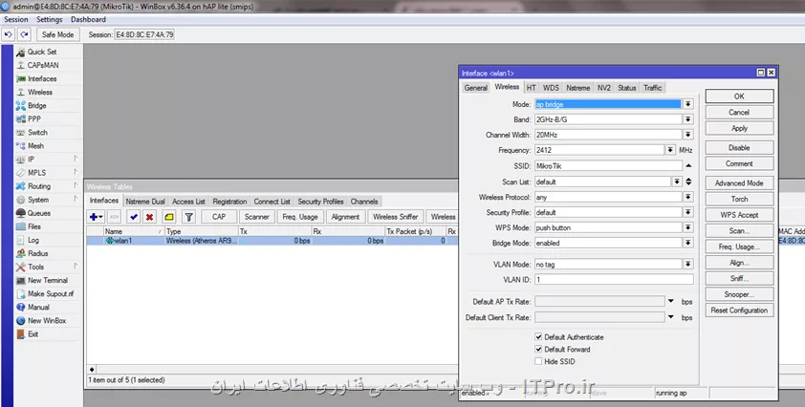805x407 pixels.
Task: Open New Terminal from sidebar
Action: click(48, 280)
